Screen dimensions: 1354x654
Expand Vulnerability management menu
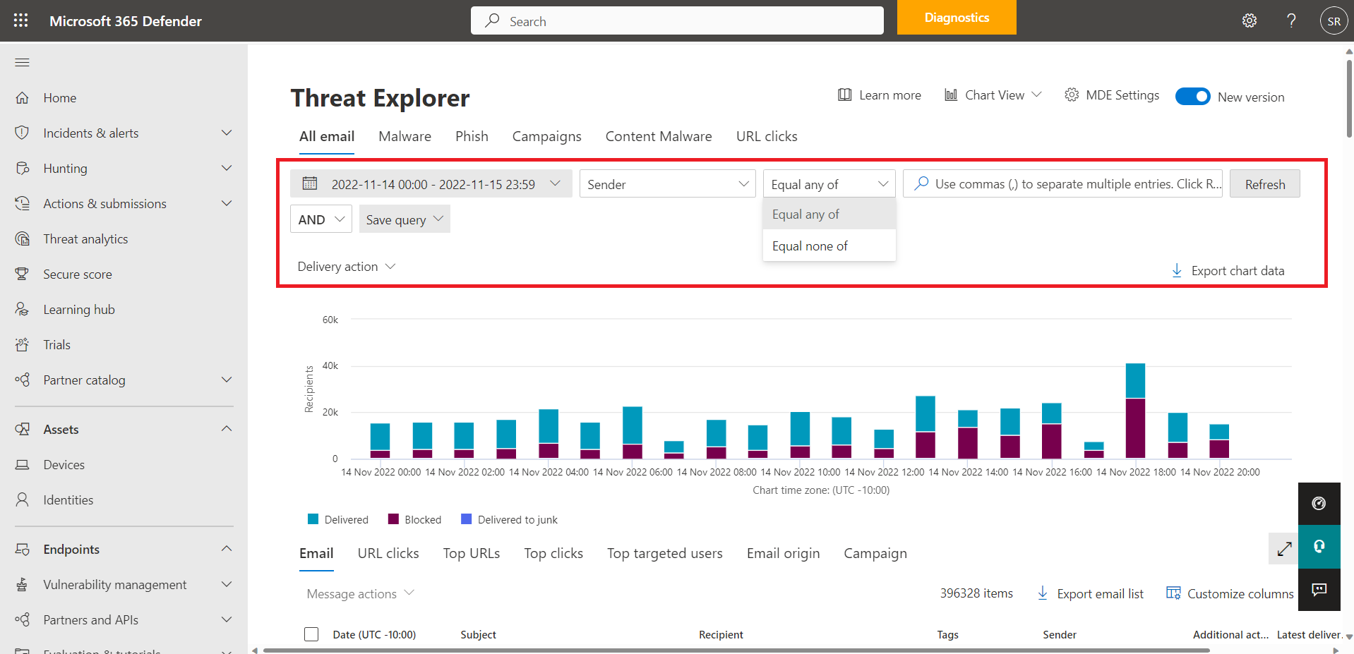tap(227, 584)
